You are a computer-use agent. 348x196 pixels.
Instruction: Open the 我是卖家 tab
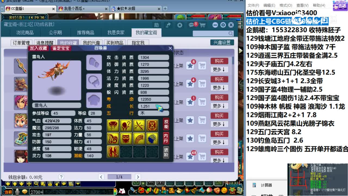[116, 33]
